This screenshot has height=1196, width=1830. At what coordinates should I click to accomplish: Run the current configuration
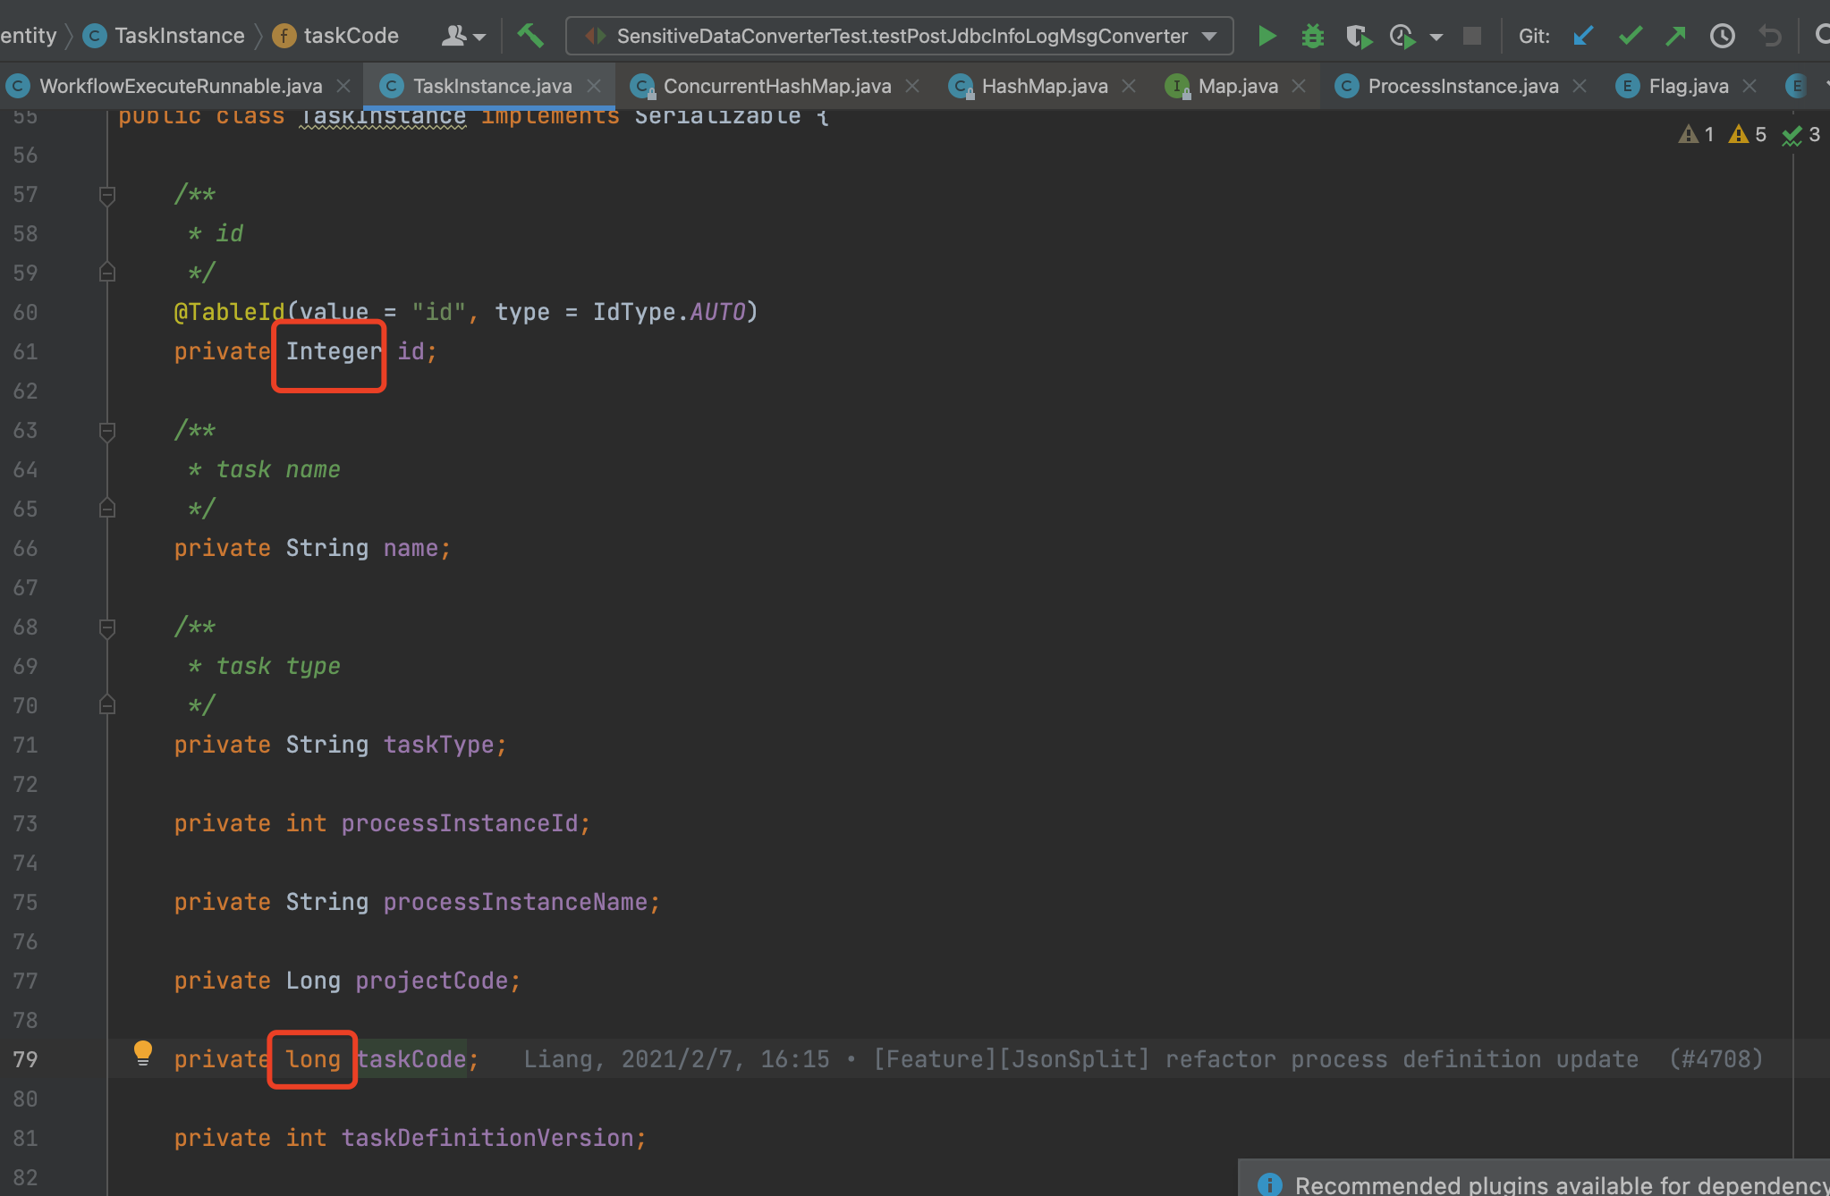(1267, 36)
